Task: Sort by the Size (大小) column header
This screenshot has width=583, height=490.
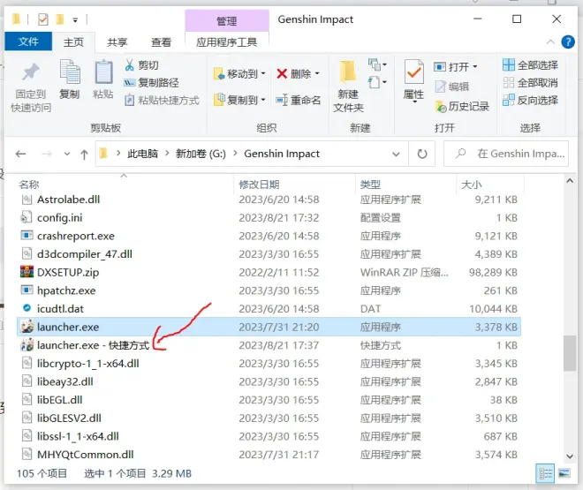Action: tap(471, 185)
